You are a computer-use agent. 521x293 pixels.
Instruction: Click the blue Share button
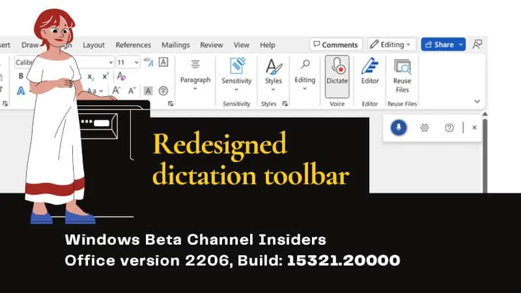tap(439, 44)
